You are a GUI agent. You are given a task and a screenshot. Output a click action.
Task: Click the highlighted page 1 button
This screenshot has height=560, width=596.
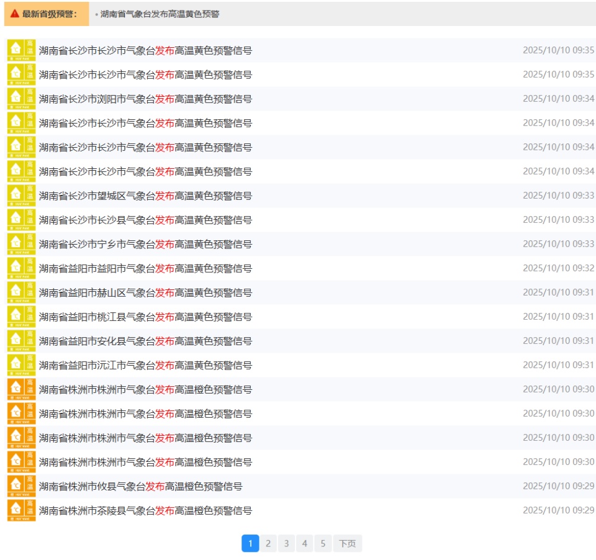coord(250,544)
